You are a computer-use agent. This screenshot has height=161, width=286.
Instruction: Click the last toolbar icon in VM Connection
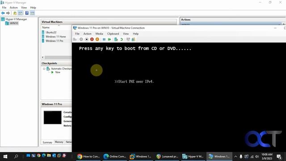(134, 39)
